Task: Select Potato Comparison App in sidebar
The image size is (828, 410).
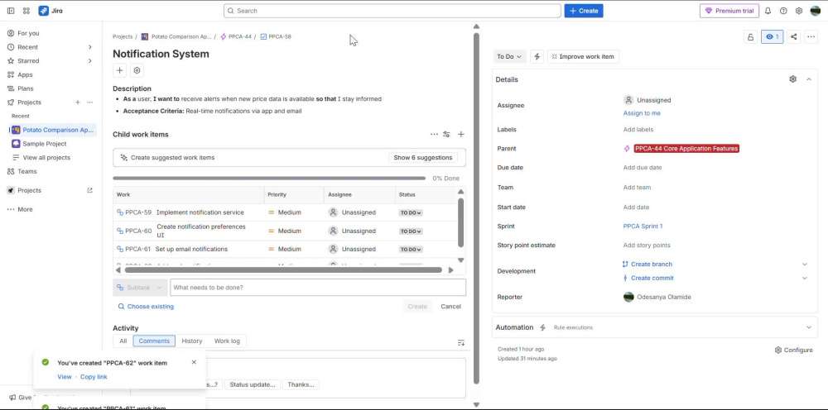Action: [x=53, y=130]
